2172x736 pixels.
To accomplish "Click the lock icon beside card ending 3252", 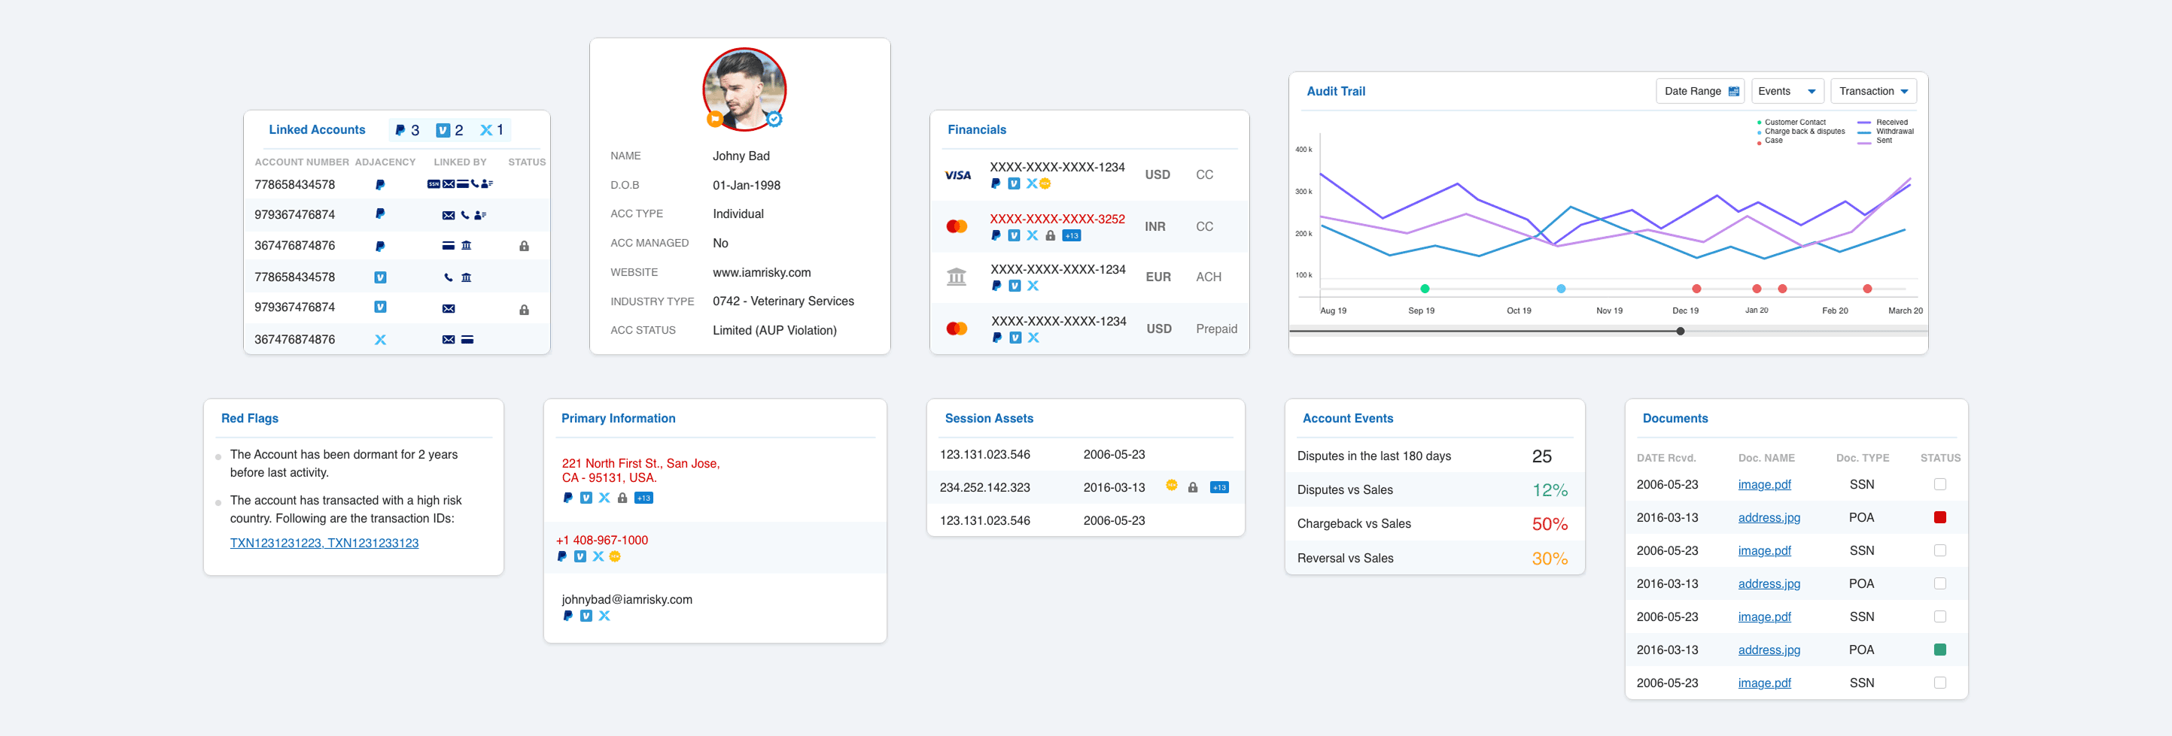I will coord(1050,236).
